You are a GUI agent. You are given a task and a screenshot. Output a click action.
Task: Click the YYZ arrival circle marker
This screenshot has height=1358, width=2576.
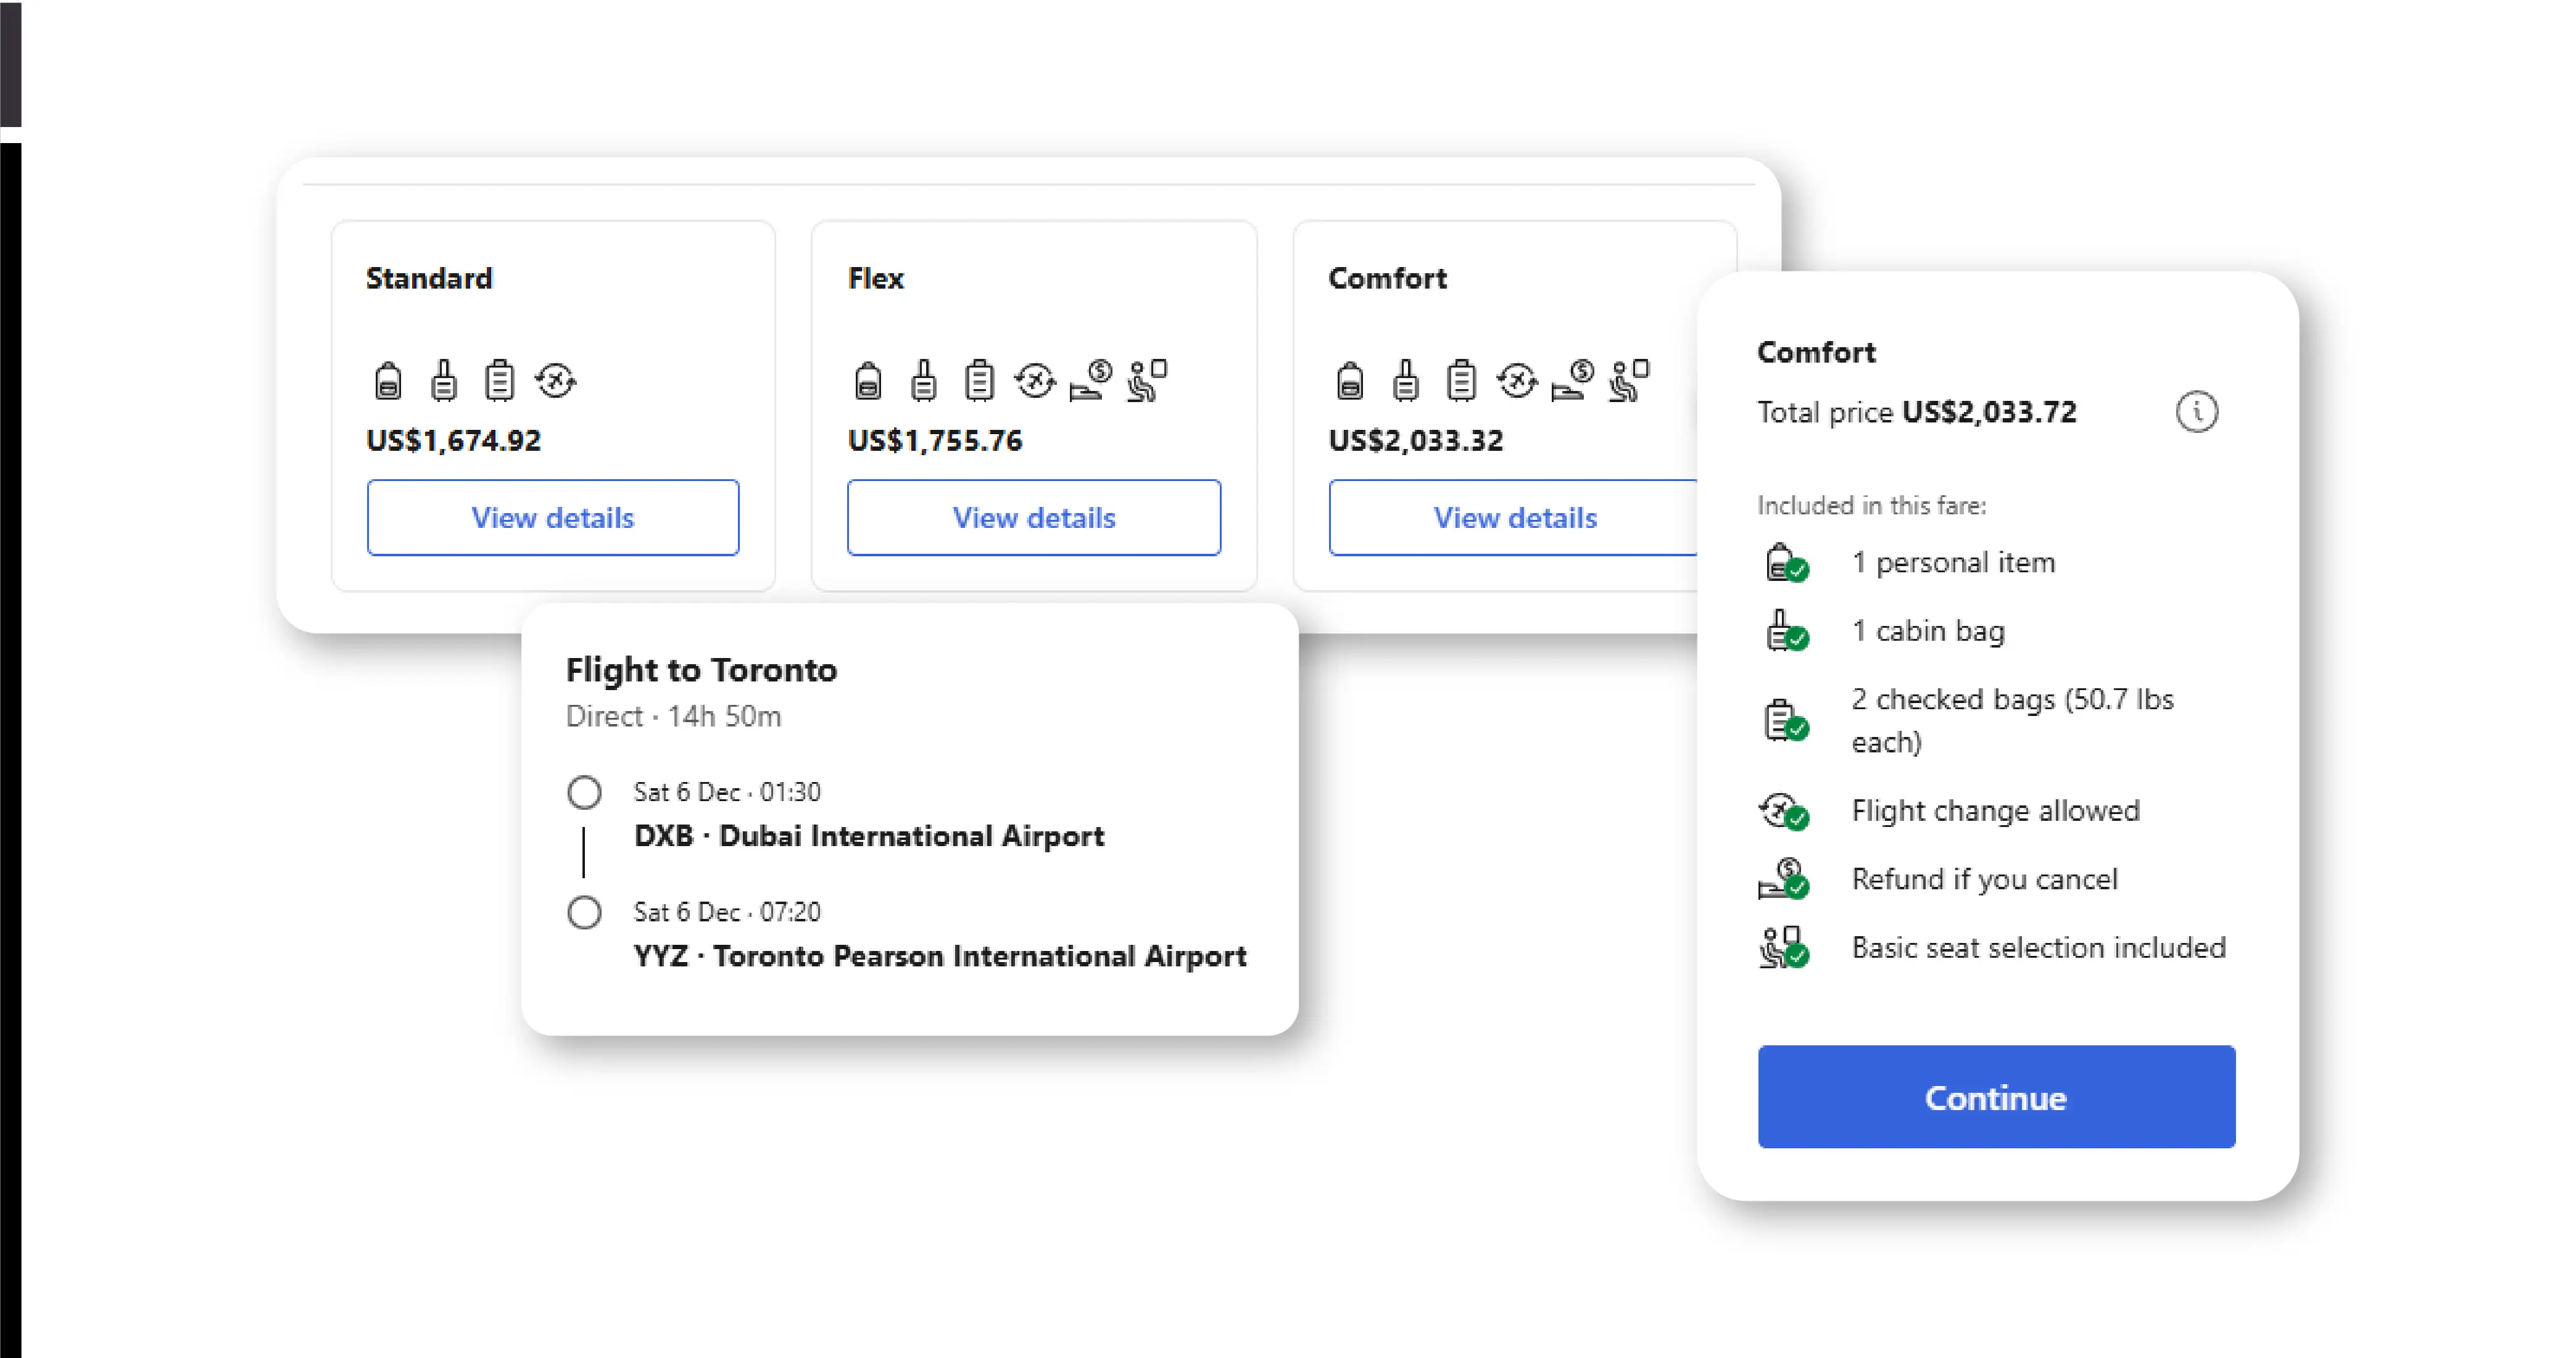coord(584,912)
